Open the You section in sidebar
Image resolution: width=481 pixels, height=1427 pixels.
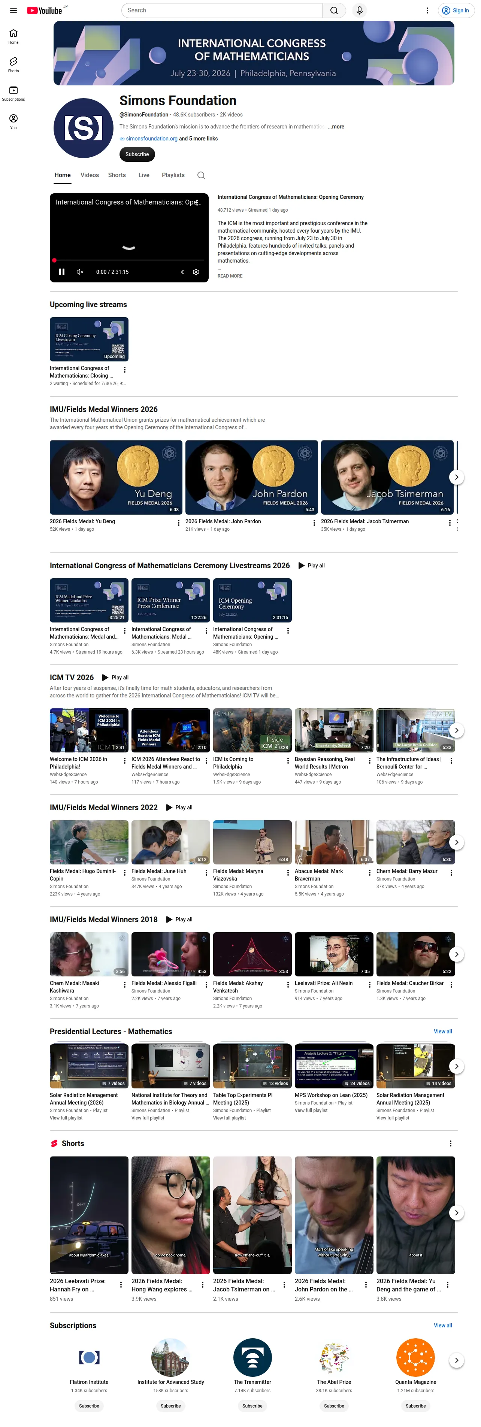point(13,122)
